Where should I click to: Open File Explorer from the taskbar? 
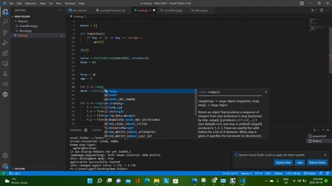pos(157,181)
